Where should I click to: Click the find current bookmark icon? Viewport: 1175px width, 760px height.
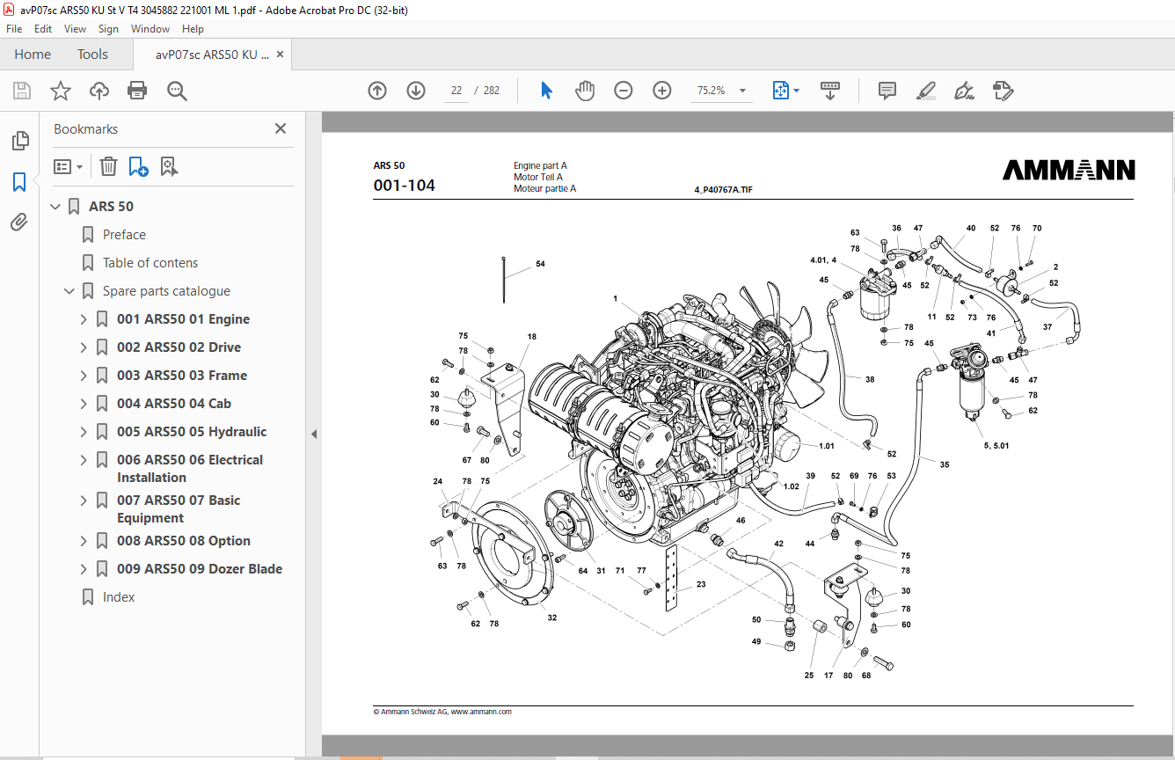170,166
